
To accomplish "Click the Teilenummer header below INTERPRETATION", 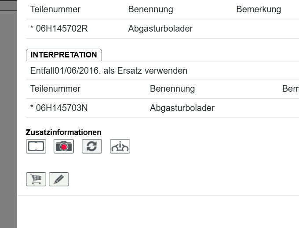I will coord(55,89).
